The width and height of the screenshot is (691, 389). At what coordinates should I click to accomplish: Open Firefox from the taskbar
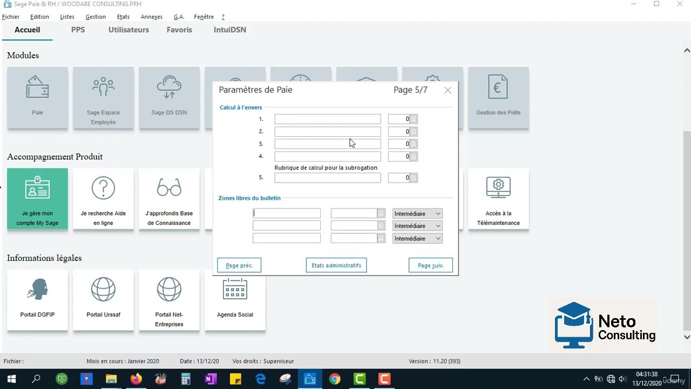pyautogui.click(x=136, y=379)
